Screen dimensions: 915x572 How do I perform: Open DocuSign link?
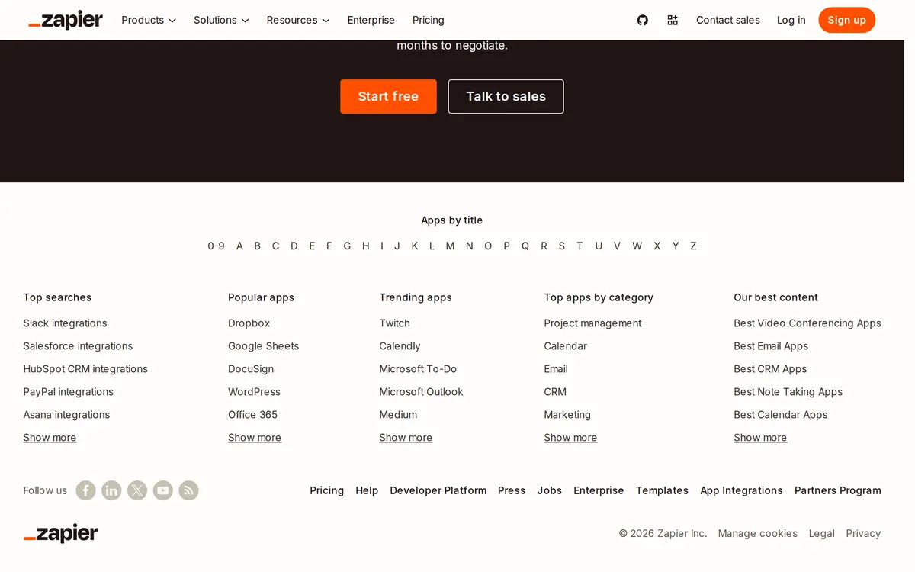pyautogui.click(x=251, y=369)
